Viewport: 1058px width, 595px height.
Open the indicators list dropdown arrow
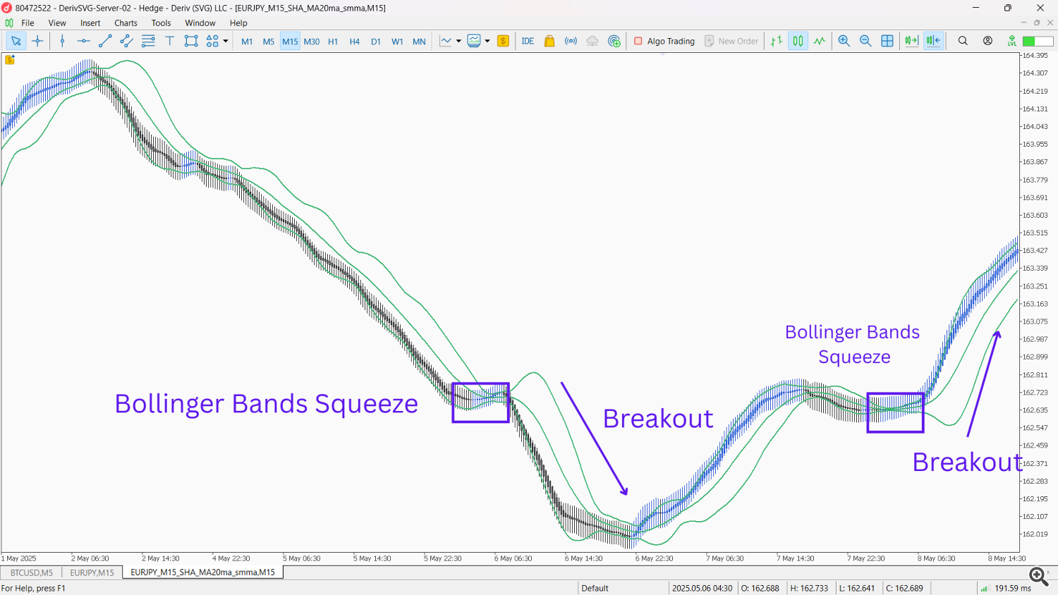click(x=458, y=41)
